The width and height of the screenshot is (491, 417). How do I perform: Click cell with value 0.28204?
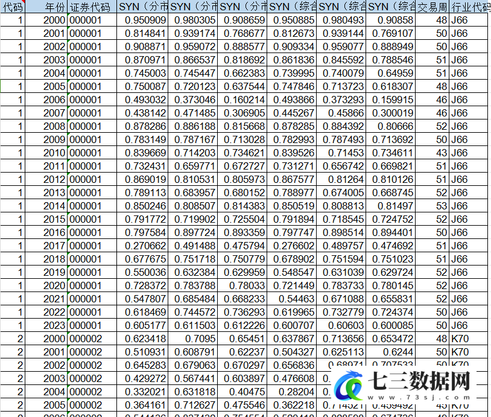[x=291, y=392]
